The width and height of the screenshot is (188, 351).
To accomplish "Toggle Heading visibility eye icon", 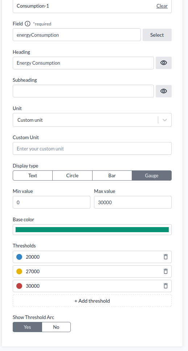I will [x=164, y=63].
